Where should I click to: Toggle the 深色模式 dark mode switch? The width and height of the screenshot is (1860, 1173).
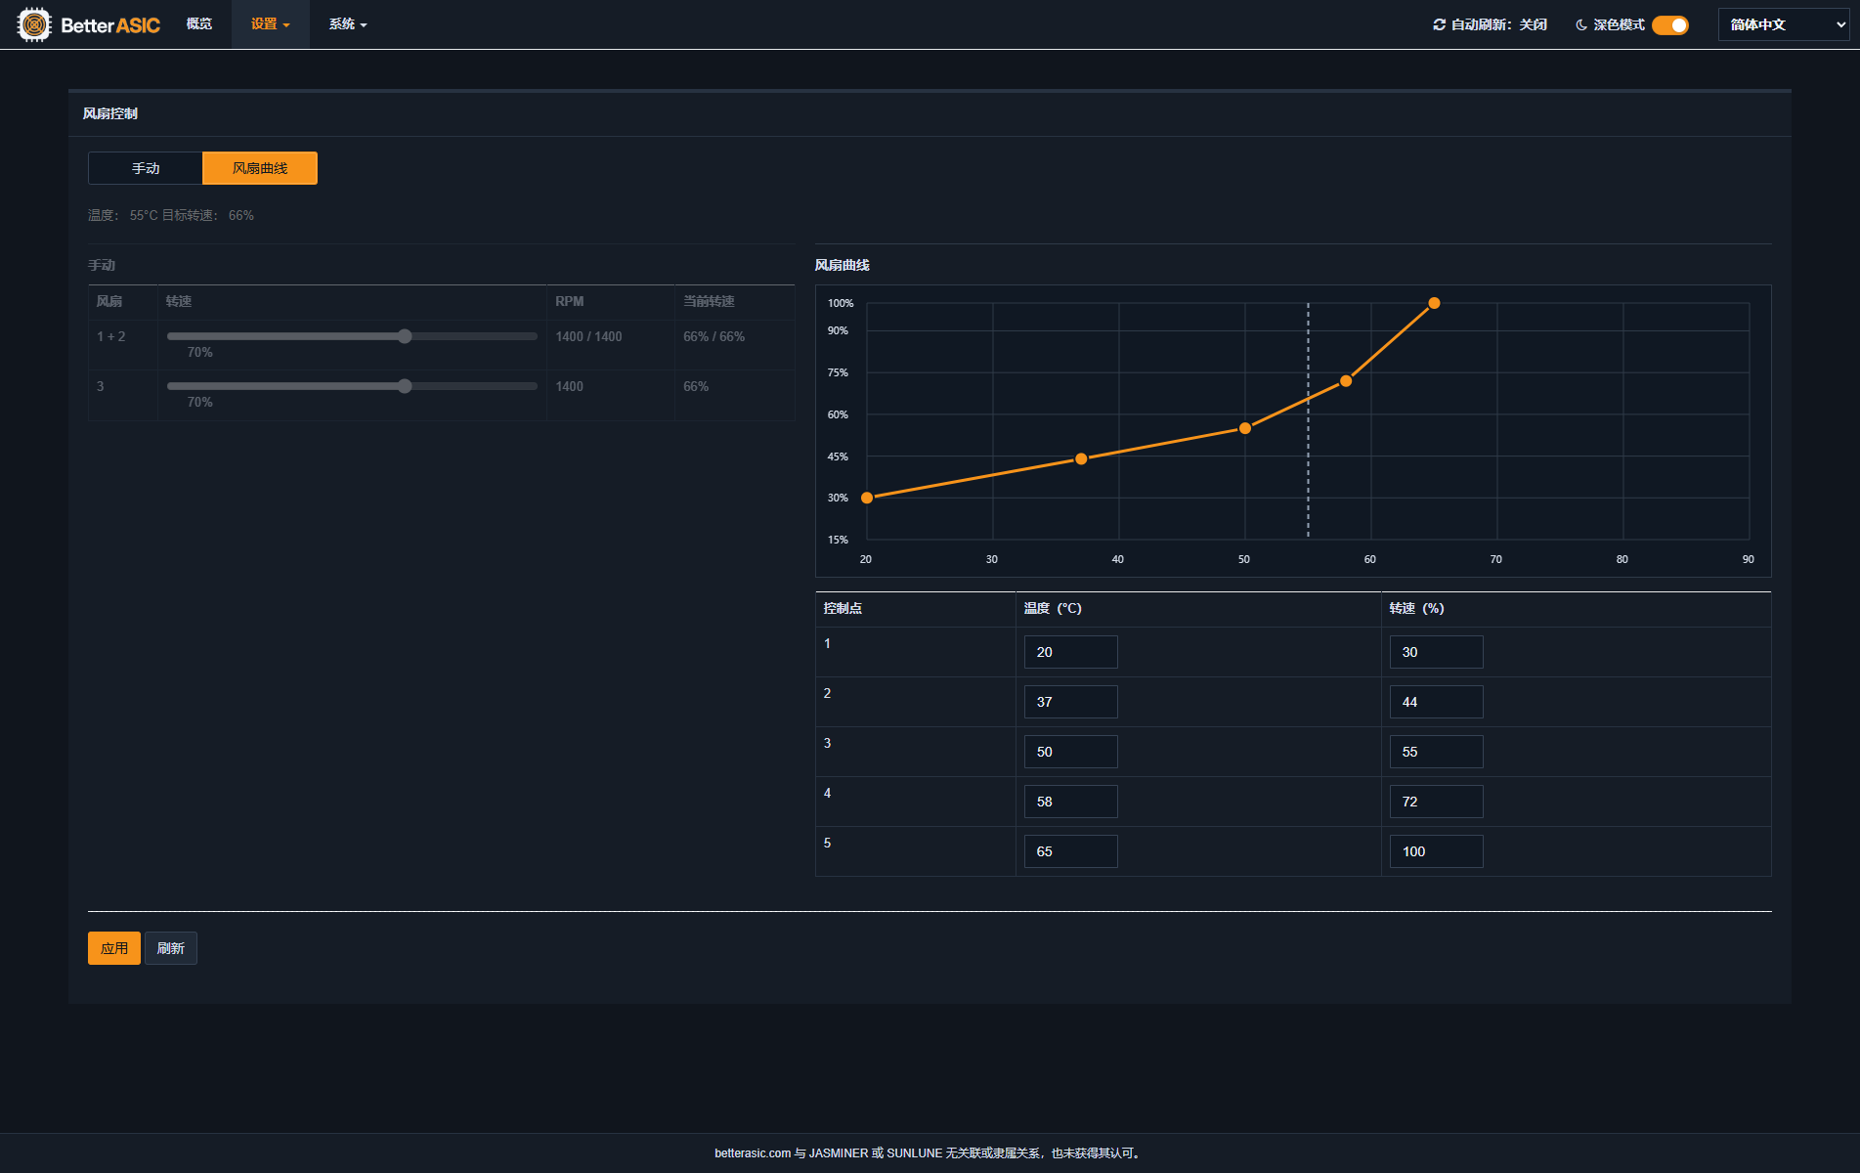[1670, 24]
